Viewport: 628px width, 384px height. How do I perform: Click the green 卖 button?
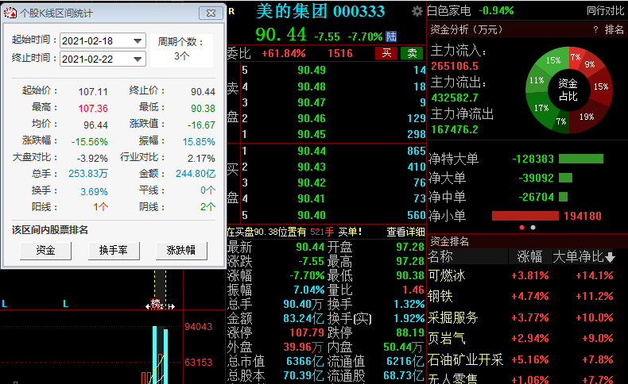(412, 53)
